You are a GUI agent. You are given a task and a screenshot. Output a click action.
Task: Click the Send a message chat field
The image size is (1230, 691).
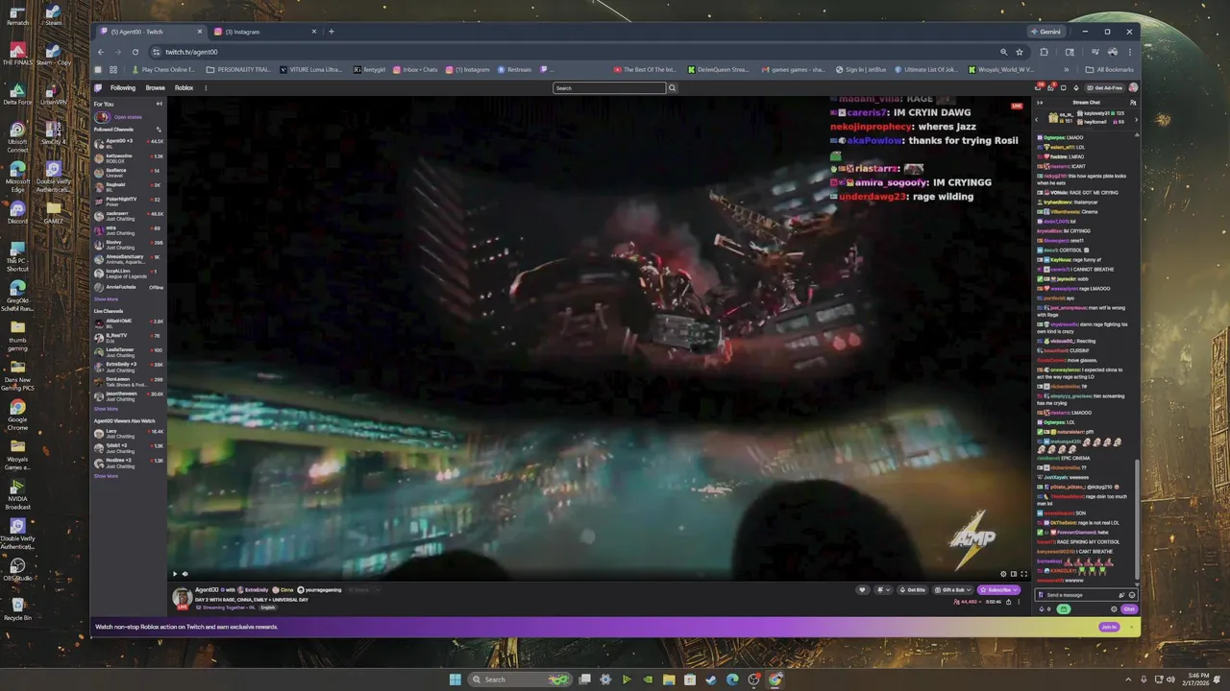coord(1086,595)
